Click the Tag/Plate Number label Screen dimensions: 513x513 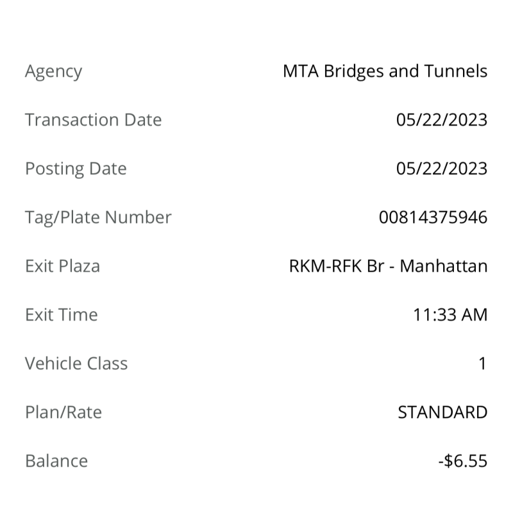point(99,217)
